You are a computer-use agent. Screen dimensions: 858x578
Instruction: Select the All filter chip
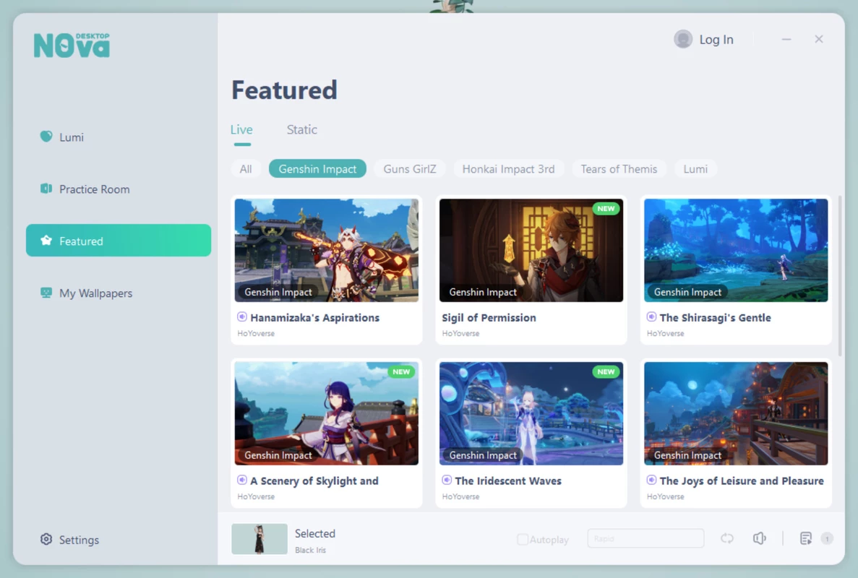point(246,169)
